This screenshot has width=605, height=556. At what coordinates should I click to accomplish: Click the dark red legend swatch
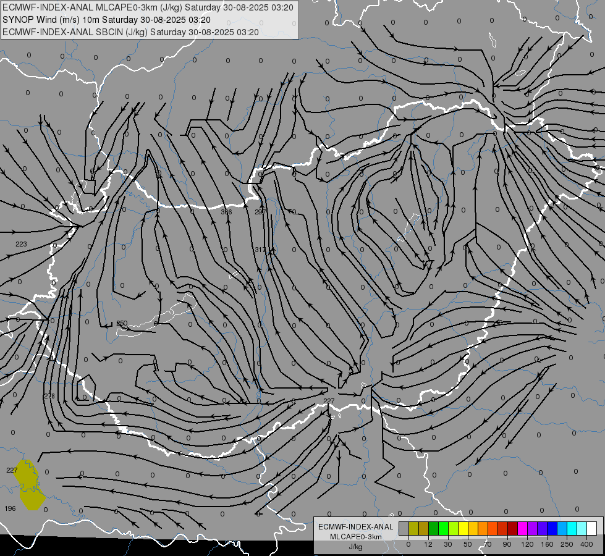(513, 528)
